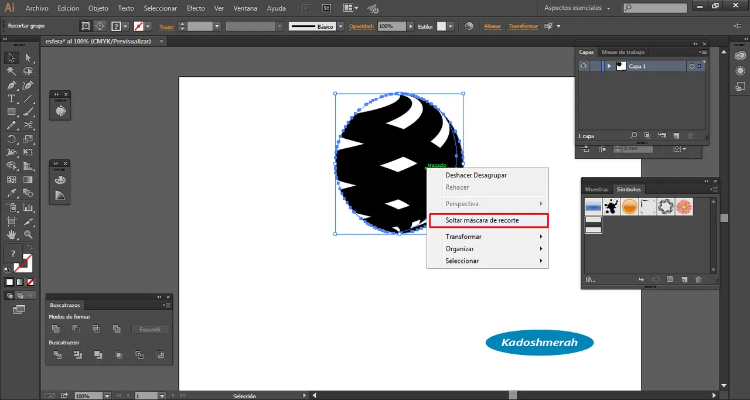Activate the Hand tool
750x400 pixels.
[11, 235]
